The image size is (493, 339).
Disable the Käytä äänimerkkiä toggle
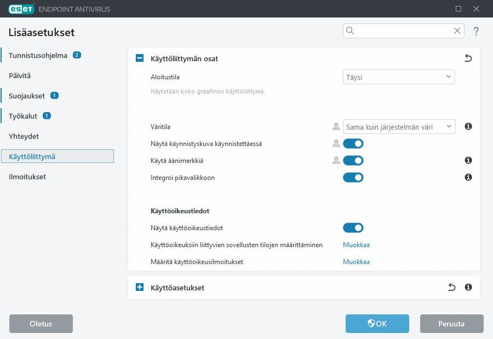pyautogui.click(x=353, y=160)
